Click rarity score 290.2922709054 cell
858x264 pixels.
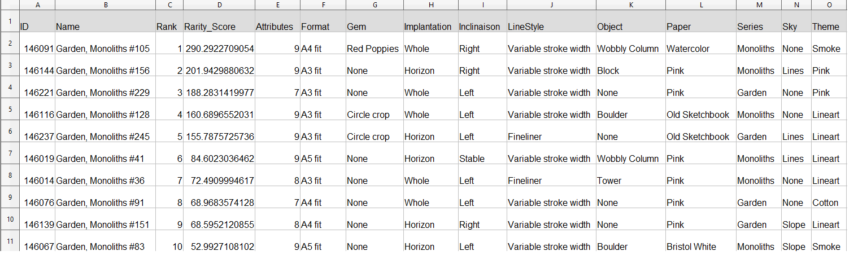pos(219,49)
